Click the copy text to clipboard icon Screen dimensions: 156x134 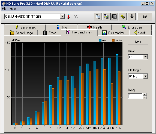pyautogui.click(x=98, y=17)
